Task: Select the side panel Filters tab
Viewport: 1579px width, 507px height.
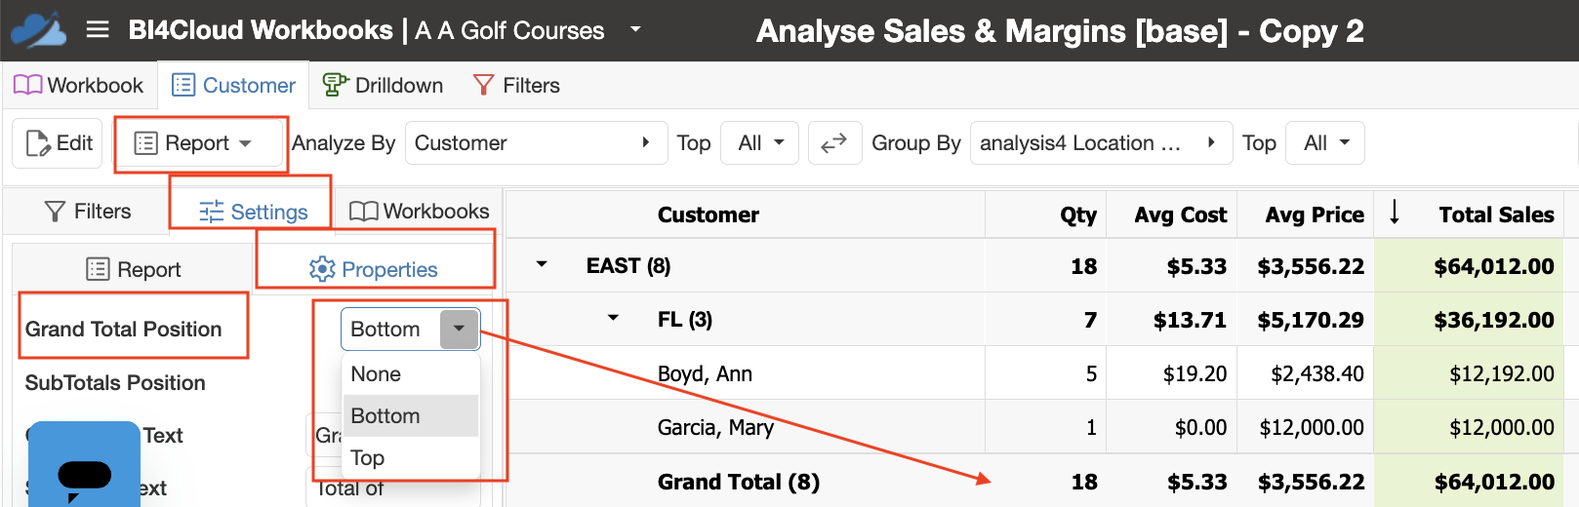Action: pos(88,212)
